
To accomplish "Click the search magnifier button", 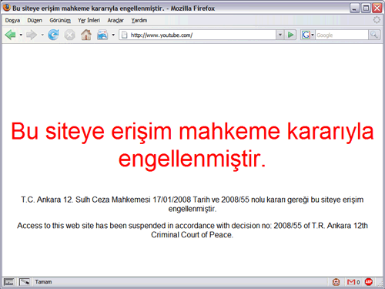I will pyautogui.click(x=374, y=35).
